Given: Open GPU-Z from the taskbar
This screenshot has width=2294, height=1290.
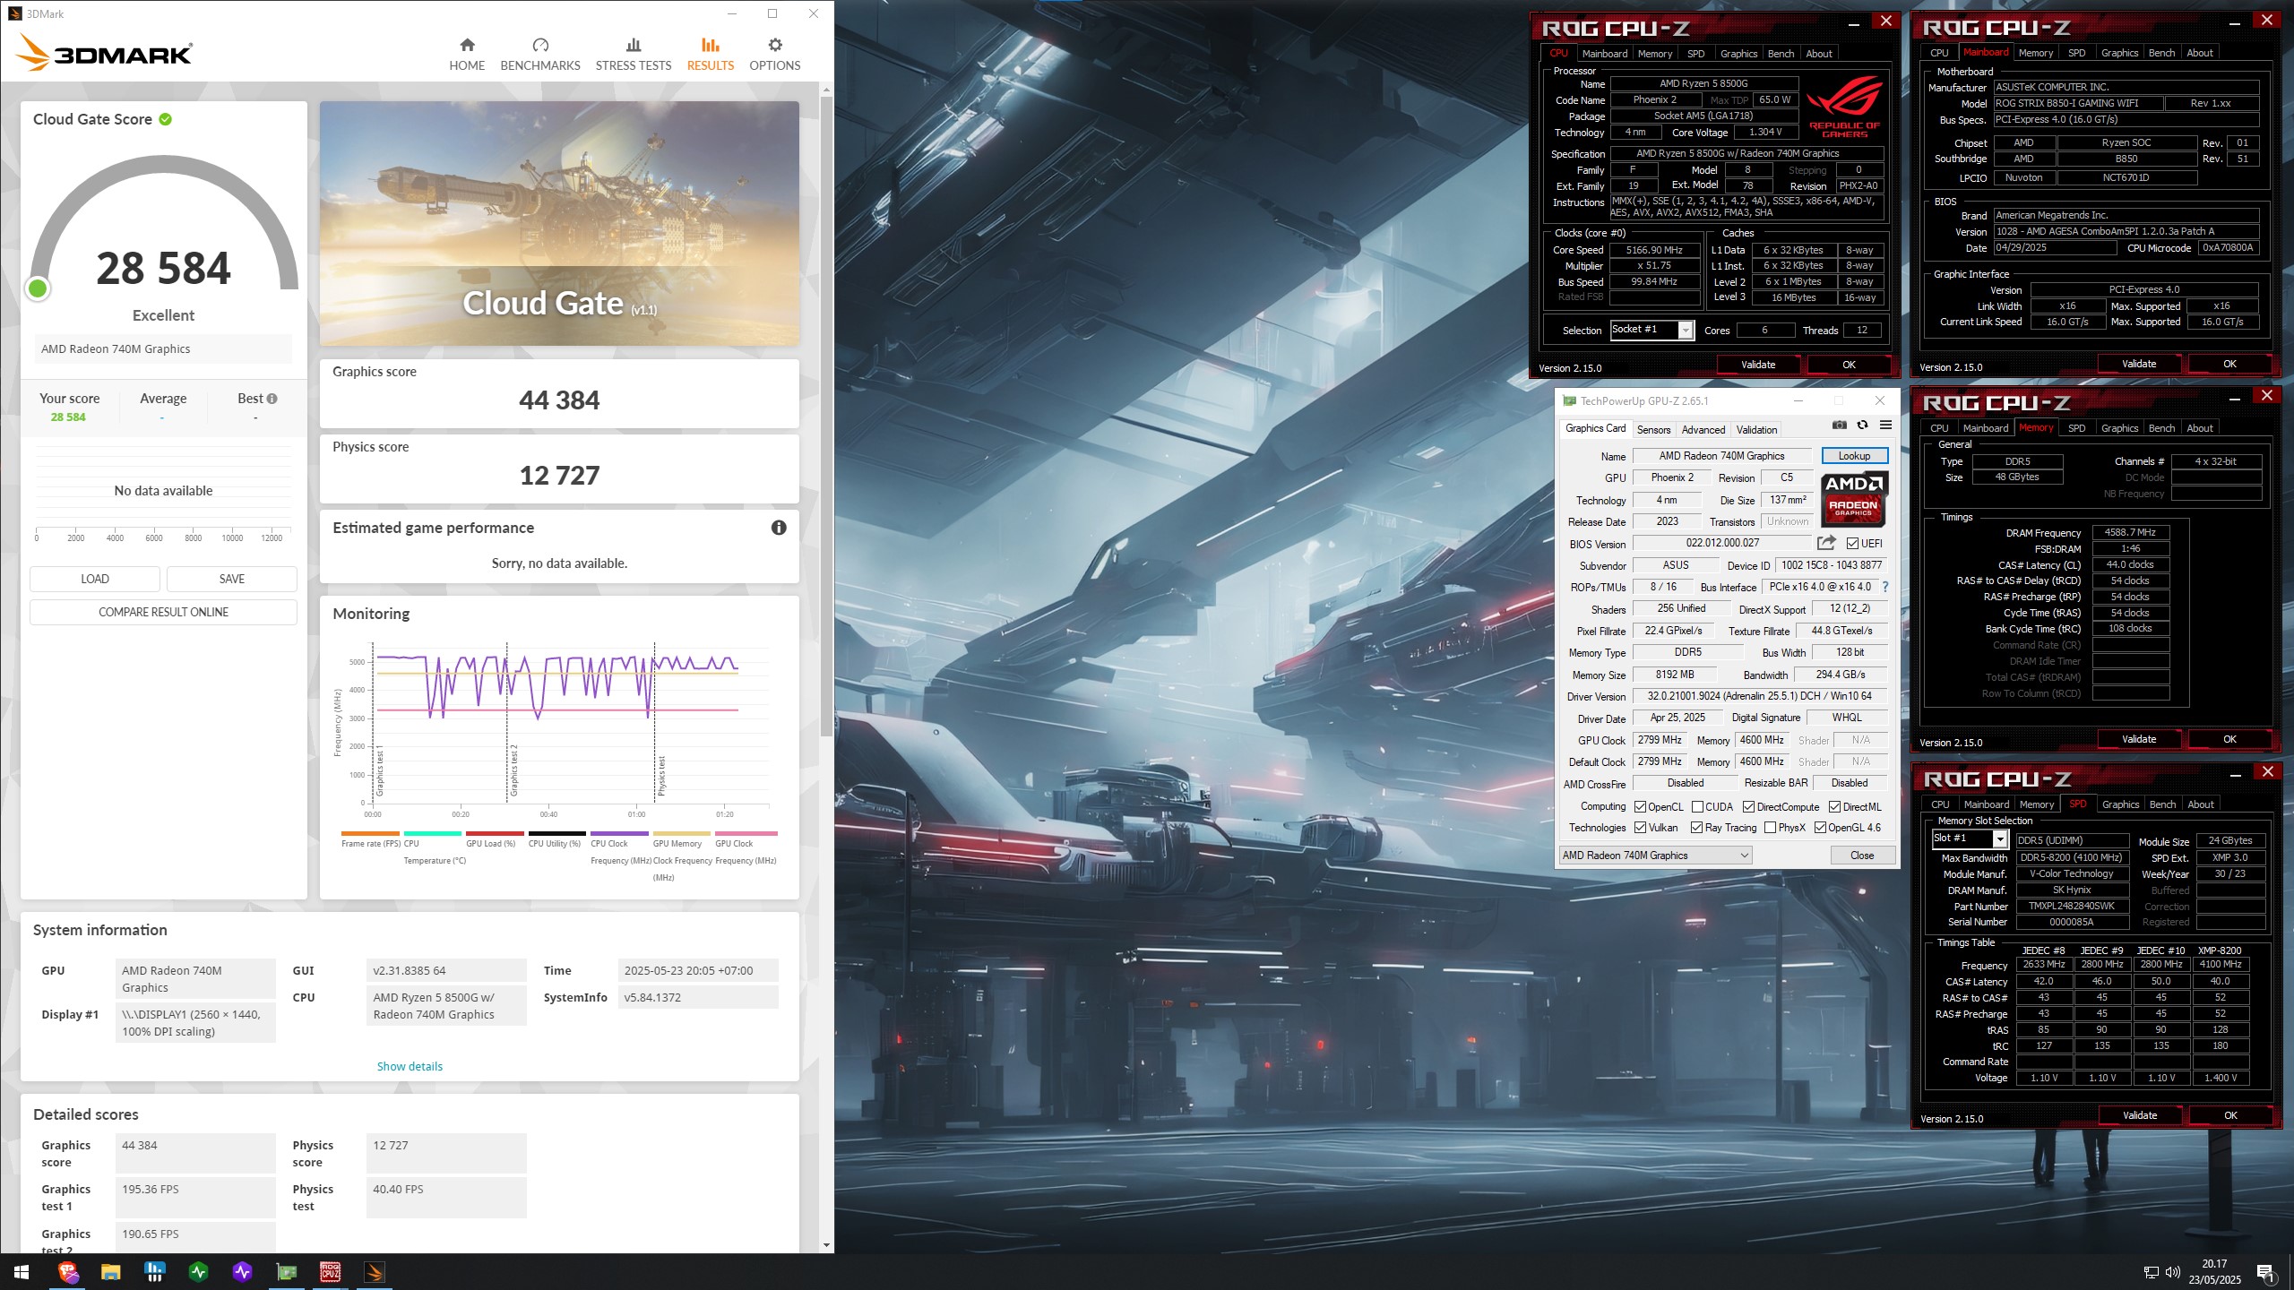Looking at the screenshot, I should 287,1272.
